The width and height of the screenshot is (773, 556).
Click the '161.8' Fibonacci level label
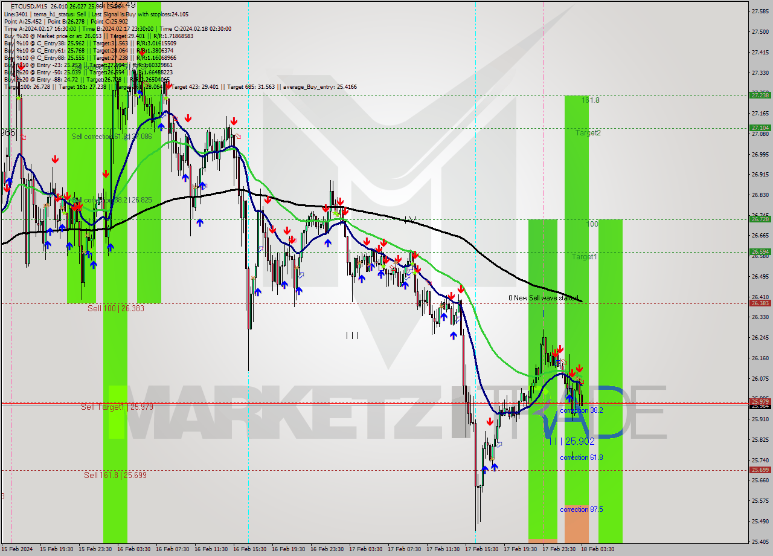coord(591,100)
